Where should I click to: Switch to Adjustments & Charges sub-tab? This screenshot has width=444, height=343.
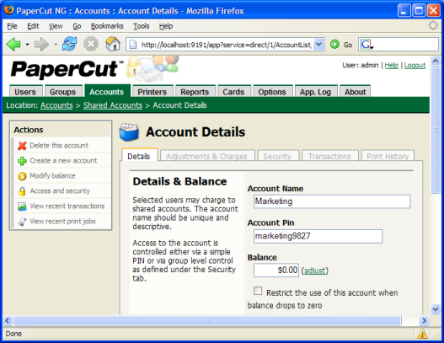tap(206, 156)
